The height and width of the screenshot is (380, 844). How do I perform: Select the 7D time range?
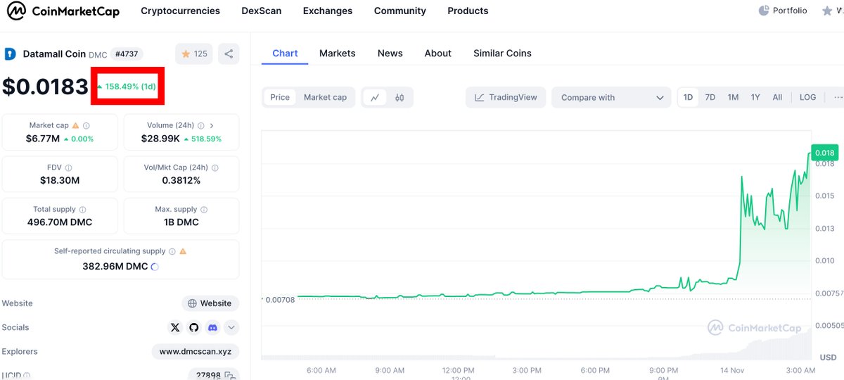click(710, 98)
